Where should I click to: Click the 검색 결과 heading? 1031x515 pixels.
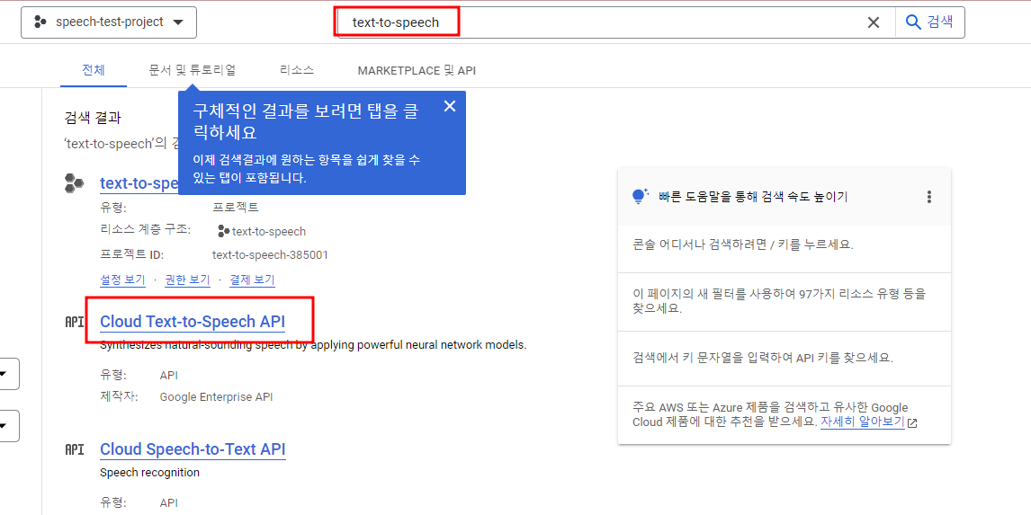[x=93, y=118]
